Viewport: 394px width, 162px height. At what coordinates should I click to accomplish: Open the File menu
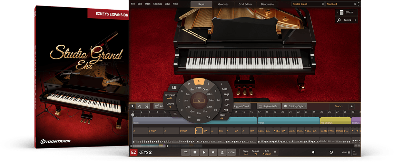(133, 4)
